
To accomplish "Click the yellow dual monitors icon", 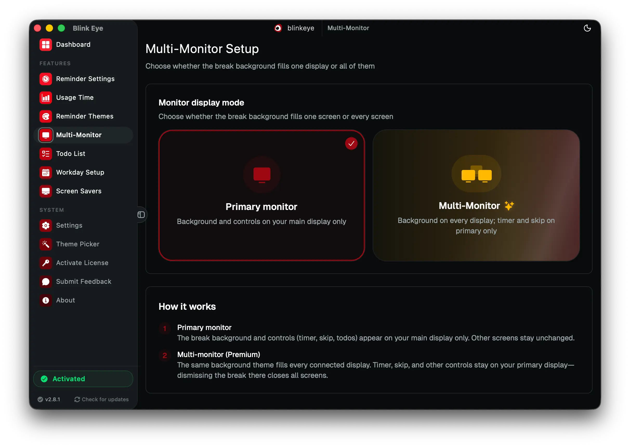I will click(x=477, y=174).
